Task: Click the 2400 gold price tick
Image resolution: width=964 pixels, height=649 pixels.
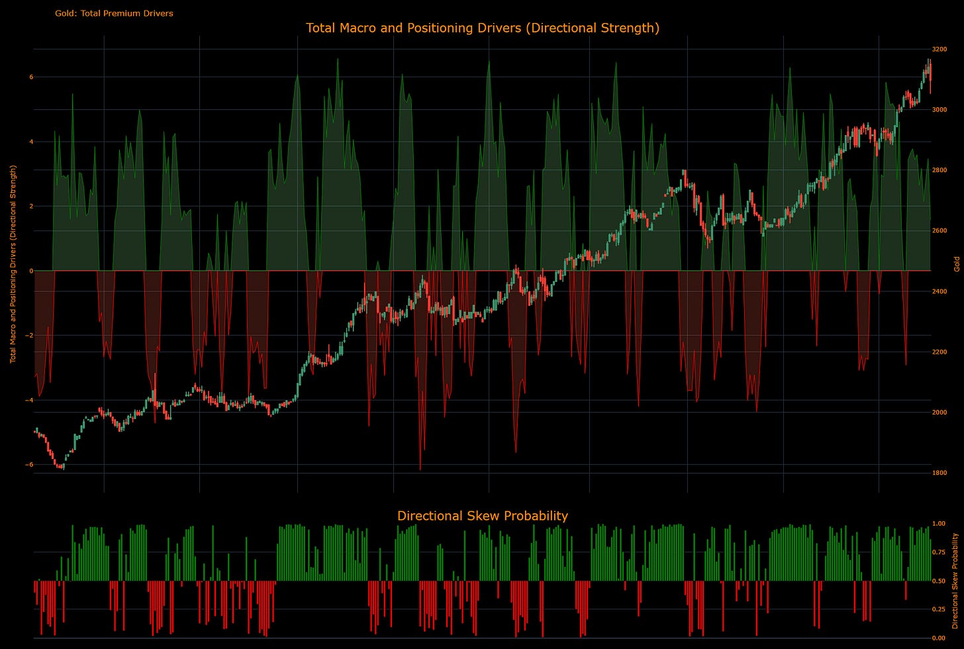Action: (940, 291)
